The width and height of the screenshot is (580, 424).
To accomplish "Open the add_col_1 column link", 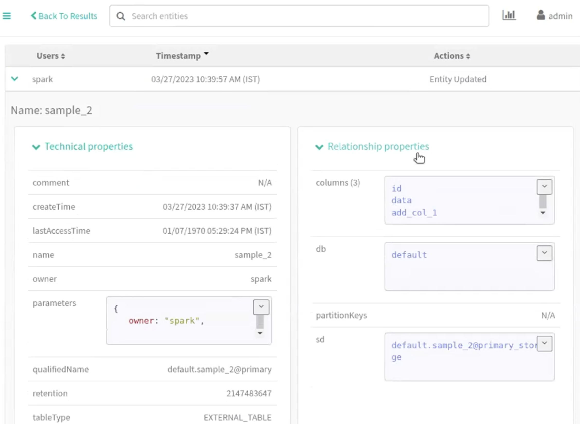I will pyautogui.click(x=414, y=213).
